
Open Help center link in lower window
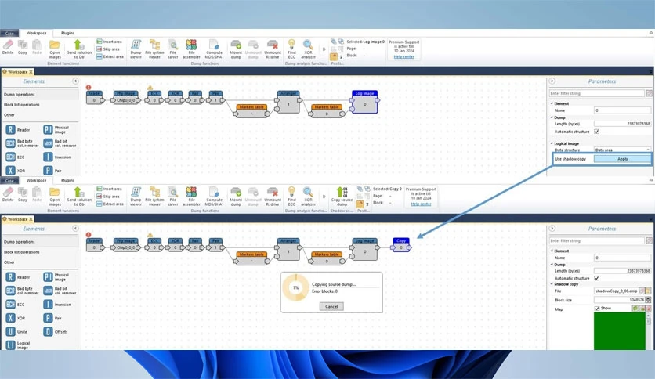point(421,204)
